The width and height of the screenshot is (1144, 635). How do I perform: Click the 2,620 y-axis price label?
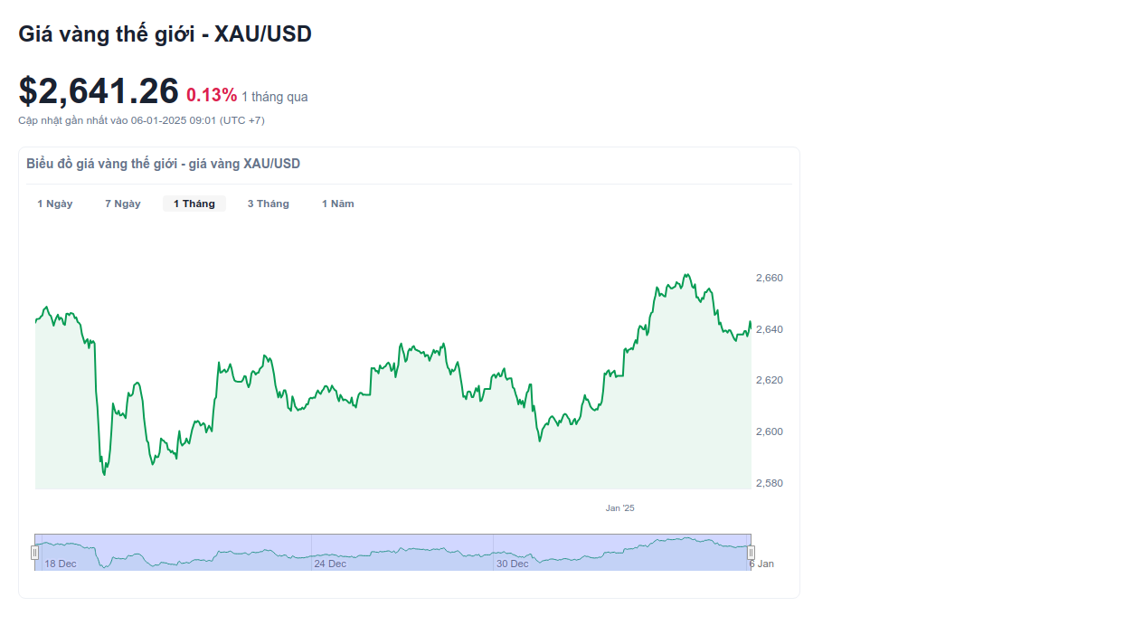(x=770, y=380)
